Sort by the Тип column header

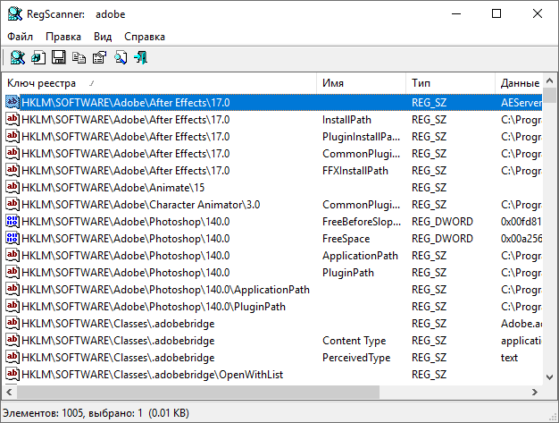point(450,83)
